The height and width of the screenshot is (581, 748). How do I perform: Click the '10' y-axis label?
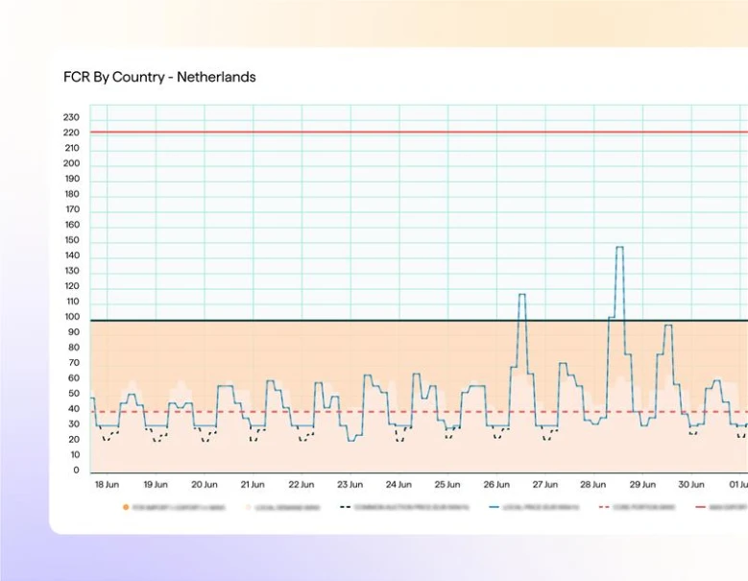(x=75, y=454)
